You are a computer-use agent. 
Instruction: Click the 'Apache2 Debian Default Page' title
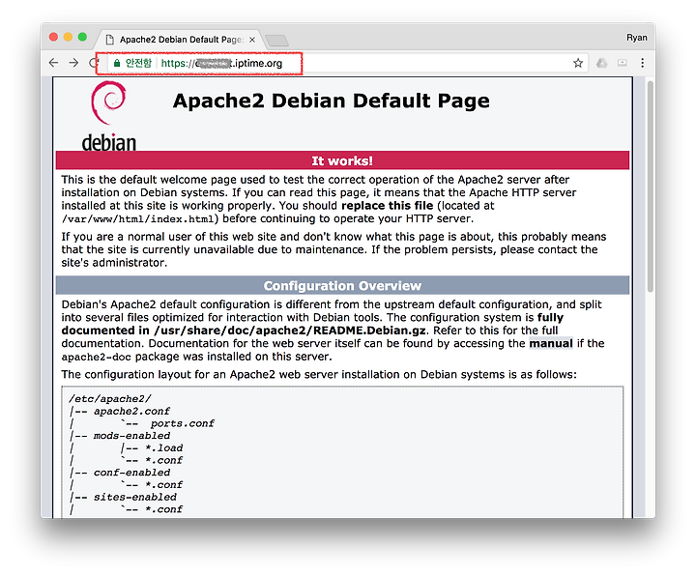point(332,101)
